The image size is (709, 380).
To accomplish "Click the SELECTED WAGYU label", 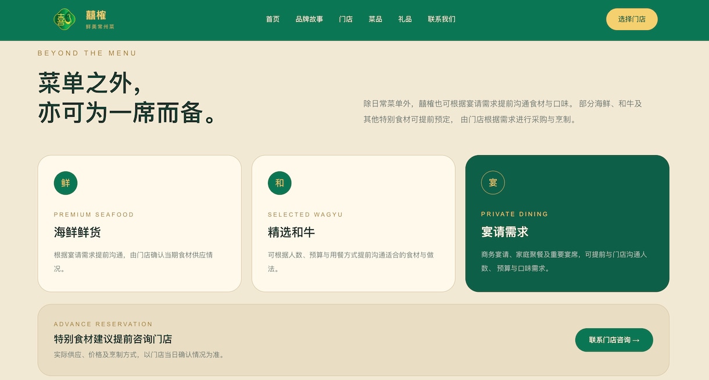I will (305, 214).
